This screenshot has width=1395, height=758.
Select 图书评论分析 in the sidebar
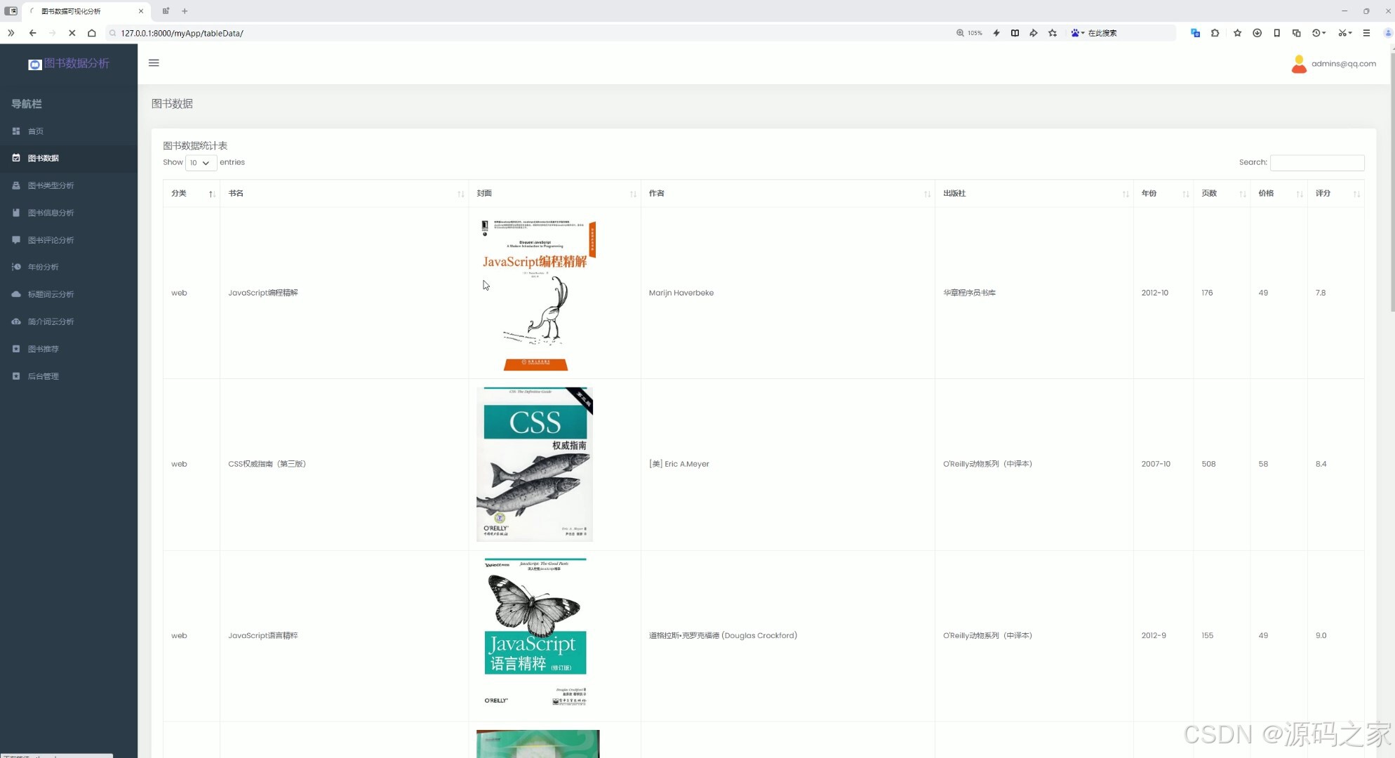pos(51,240)
